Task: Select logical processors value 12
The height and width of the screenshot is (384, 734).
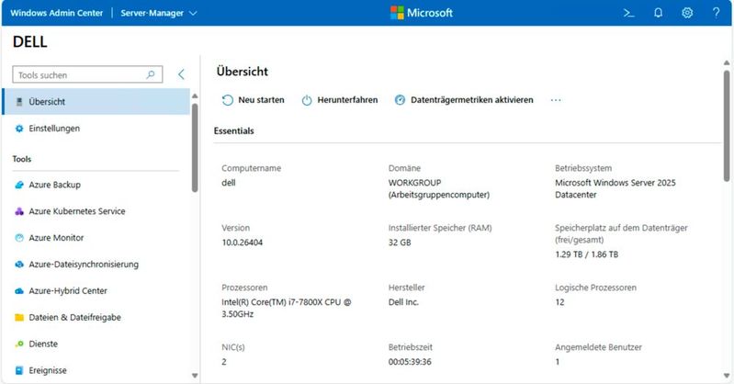Action: coord(559,302)
